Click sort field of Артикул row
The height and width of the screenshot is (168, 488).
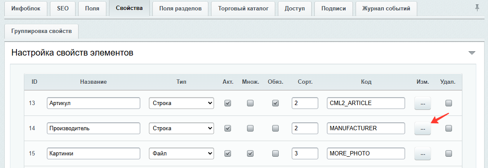tap(305, 103)
